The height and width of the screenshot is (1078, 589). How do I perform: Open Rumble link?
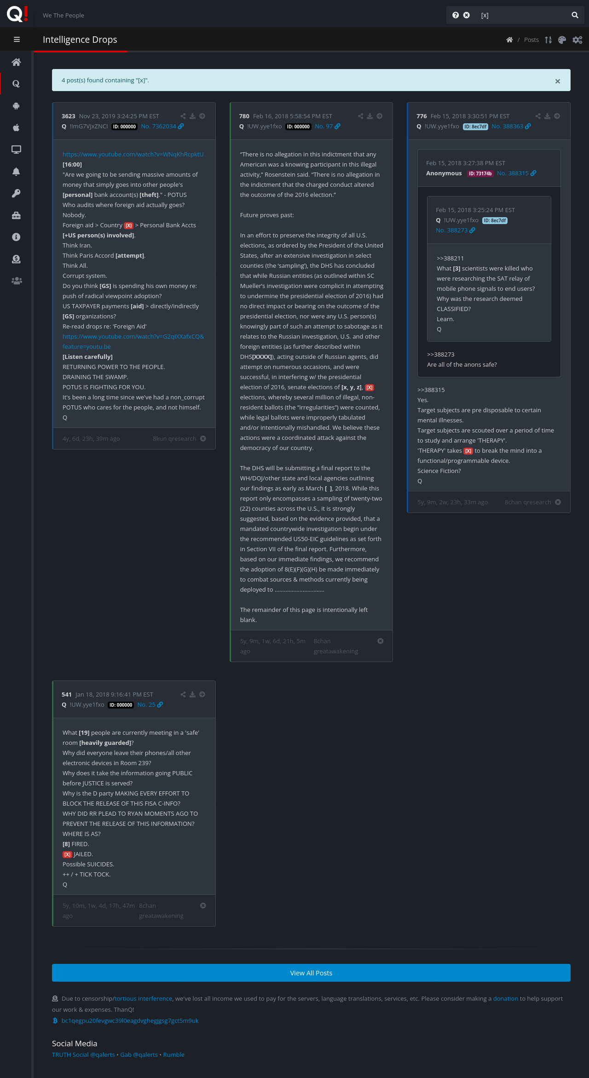(x=173, y=1055)
